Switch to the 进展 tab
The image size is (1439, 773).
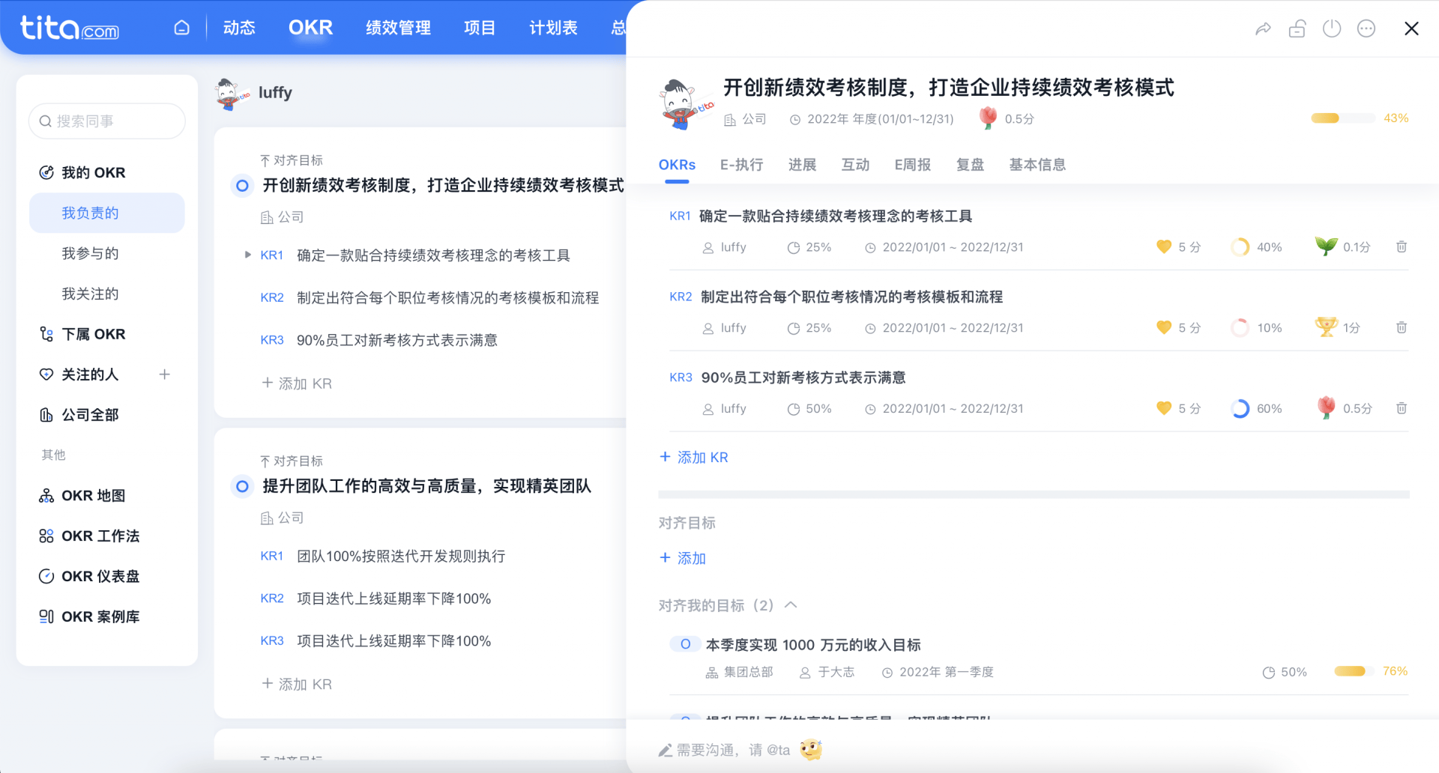coord(802,165)
